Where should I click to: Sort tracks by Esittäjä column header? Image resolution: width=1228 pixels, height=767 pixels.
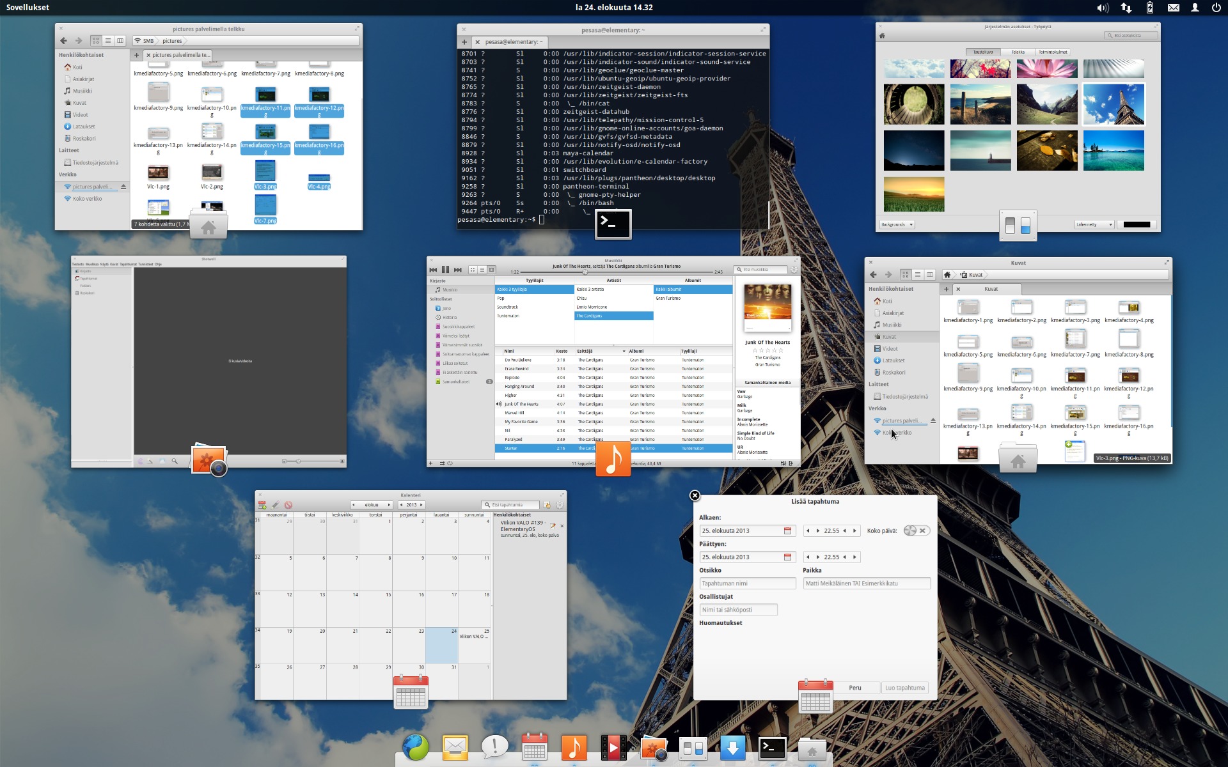tap(600, 351)
